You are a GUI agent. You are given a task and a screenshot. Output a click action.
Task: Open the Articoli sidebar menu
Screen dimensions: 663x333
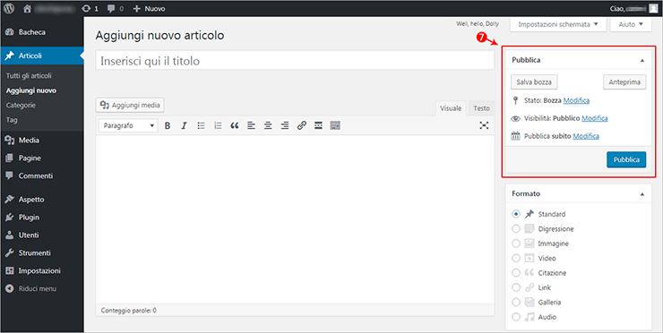(41, 55)
